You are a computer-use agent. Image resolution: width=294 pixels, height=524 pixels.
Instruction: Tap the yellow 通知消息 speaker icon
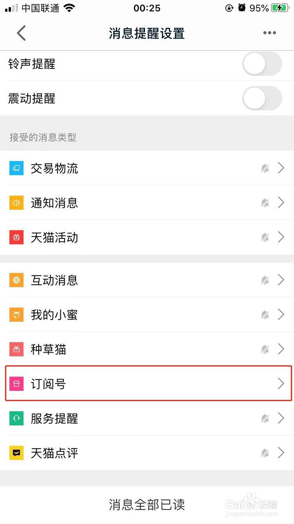(x=16, y=203)
